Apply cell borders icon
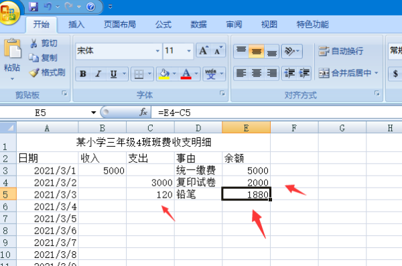 pos(139,74)
